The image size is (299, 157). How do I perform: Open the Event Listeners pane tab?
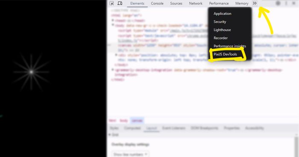[174, 128]
